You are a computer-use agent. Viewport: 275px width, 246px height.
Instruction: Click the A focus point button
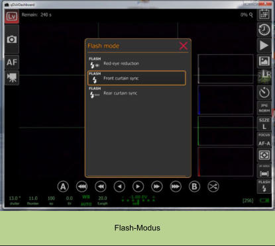pos(63,186)
